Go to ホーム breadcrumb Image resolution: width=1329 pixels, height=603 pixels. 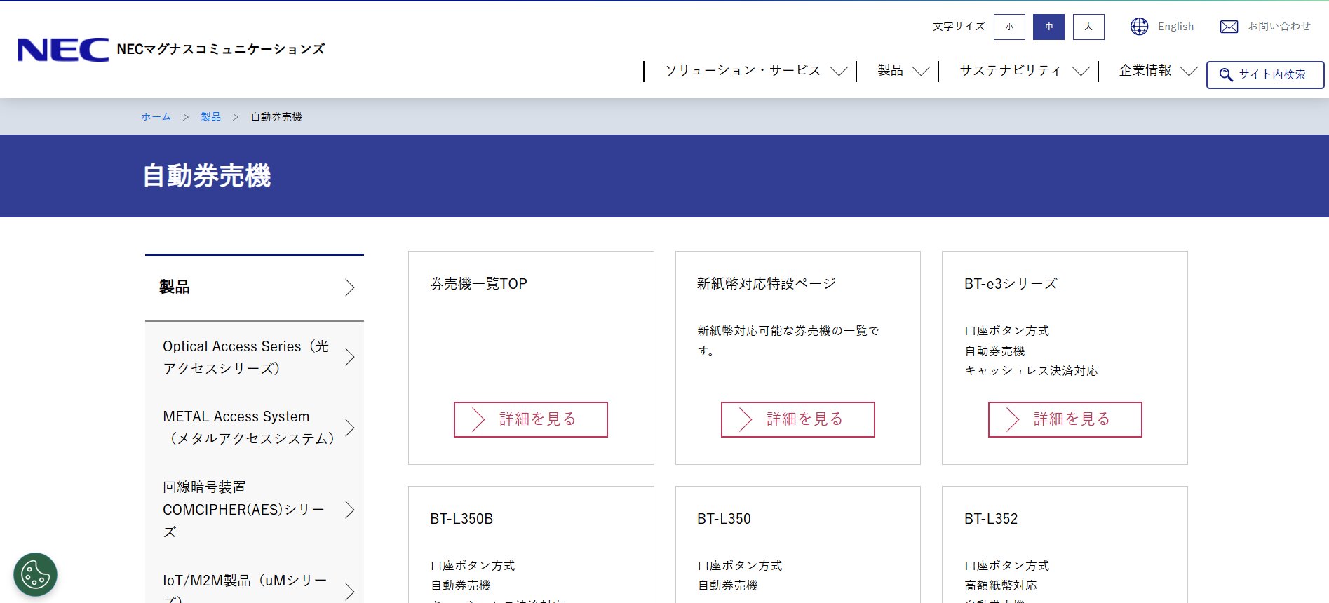pos(156,117)
